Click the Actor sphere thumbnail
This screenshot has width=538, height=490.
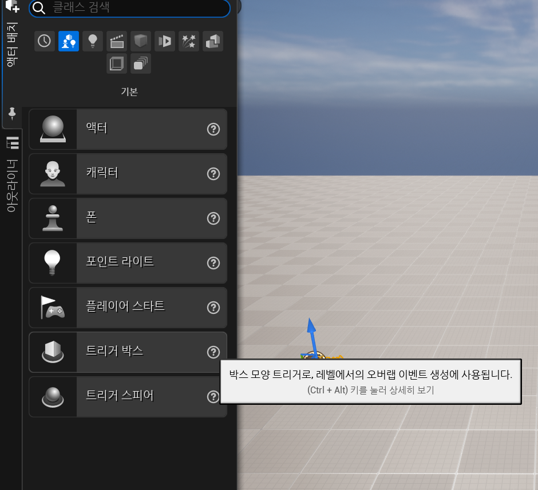pos(53,129)
